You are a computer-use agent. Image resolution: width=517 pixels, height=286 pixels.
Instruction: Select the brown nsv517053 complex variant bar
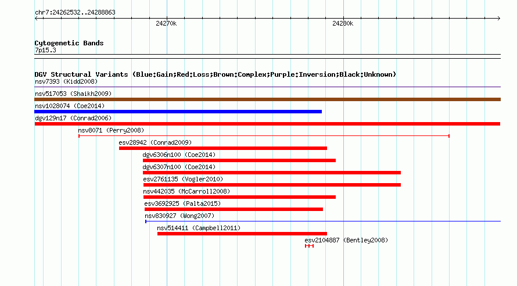(267, 99)
